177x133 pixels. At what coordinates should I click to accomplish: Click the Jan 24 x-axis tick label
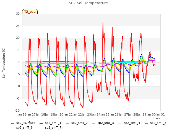(x=96, y=114)
